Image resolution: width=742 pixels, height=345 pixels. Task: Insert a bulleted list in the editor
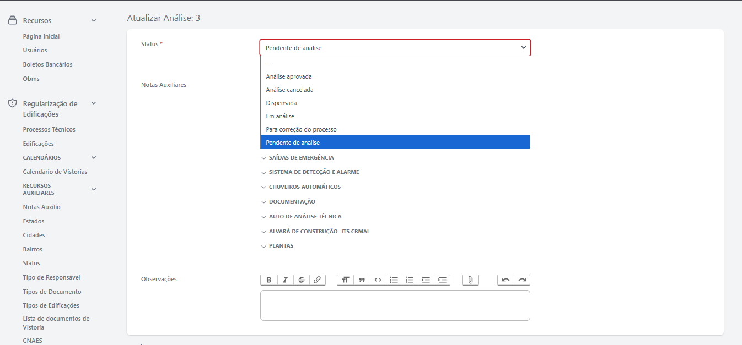(x=394, y=280)
